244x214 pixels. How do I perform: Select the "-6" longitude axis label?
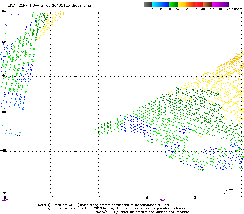(x=146, y=198)
